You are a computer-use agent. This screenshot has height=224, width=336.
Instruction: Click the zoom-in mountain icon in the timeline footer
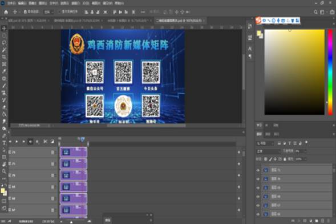(x=90, y=221)
